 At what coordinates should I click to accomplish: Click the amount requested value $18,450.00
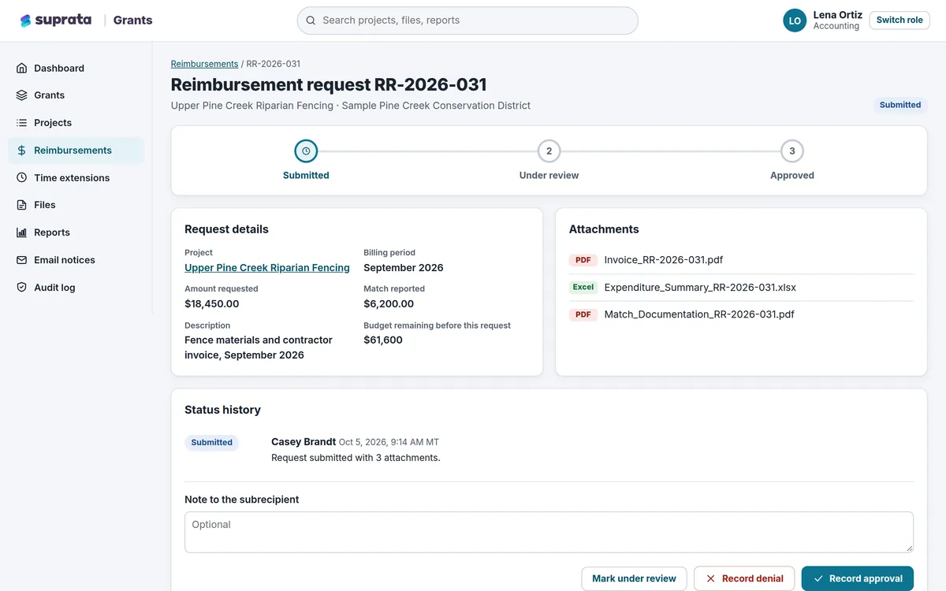point(212,304)
